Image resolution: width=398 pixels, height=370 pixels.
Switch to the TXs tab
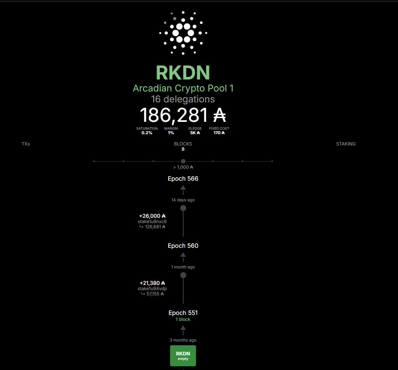[26, 144]
